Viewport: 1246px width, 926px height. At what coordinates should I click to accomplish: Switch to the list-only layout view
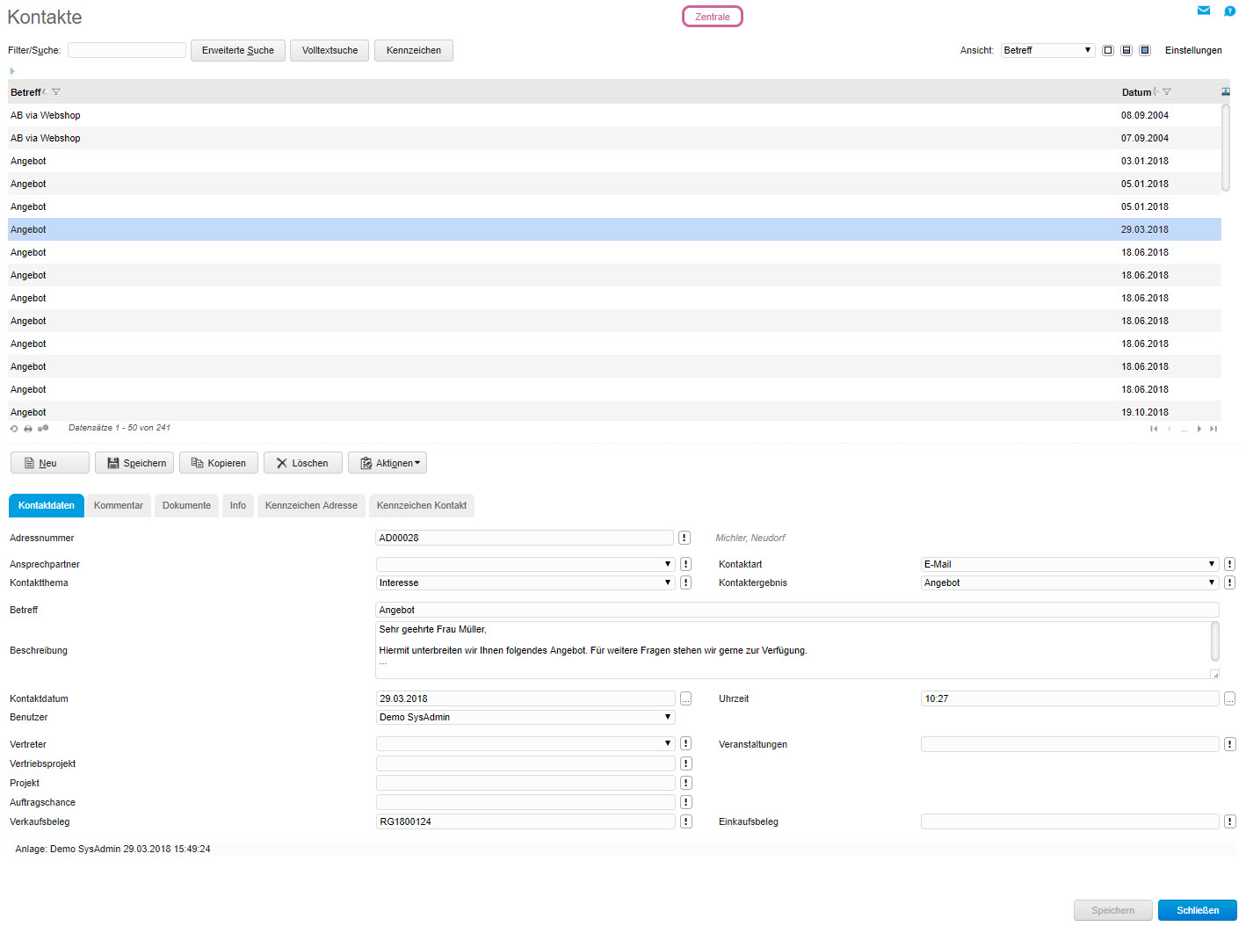1108,50
